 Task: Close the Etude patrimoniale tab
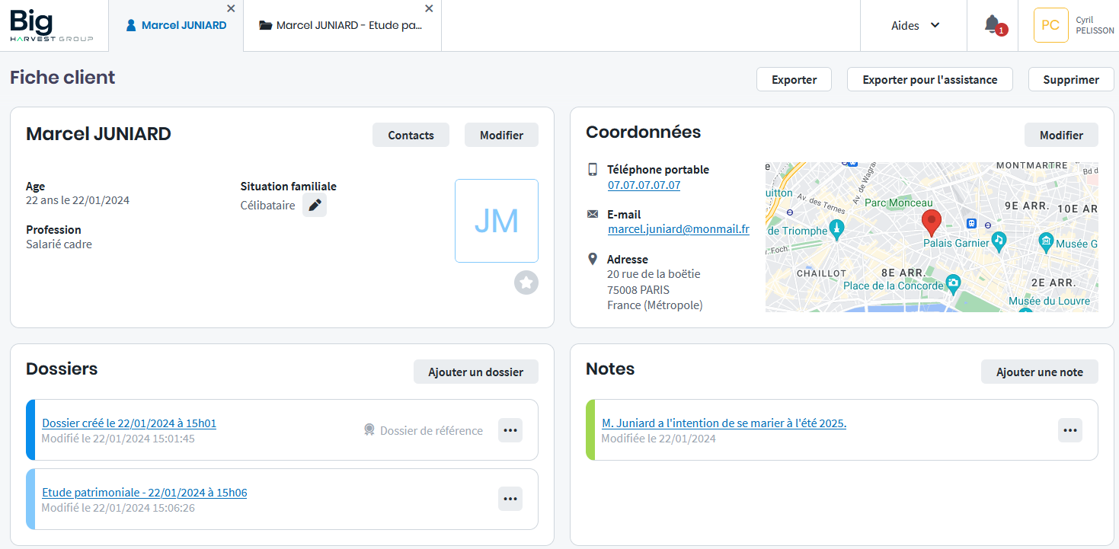point(429,8)
